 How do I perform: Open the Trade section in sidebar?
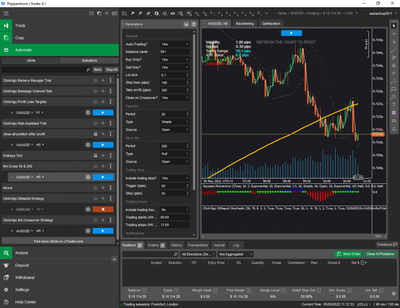click(x=60, y=25)
